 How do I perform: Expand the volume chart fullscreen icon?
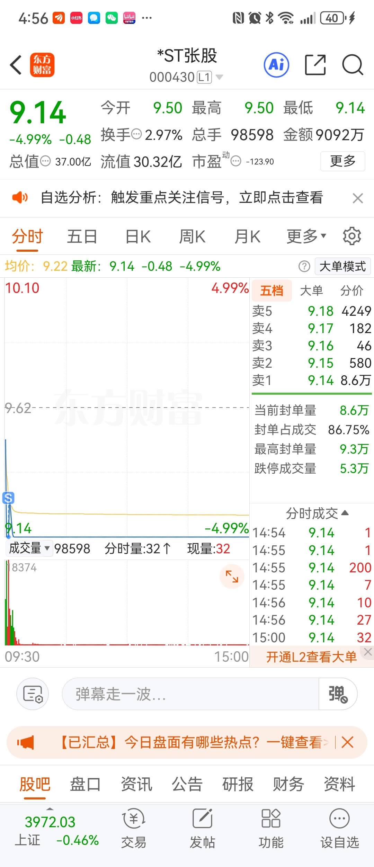coord(232,576)
